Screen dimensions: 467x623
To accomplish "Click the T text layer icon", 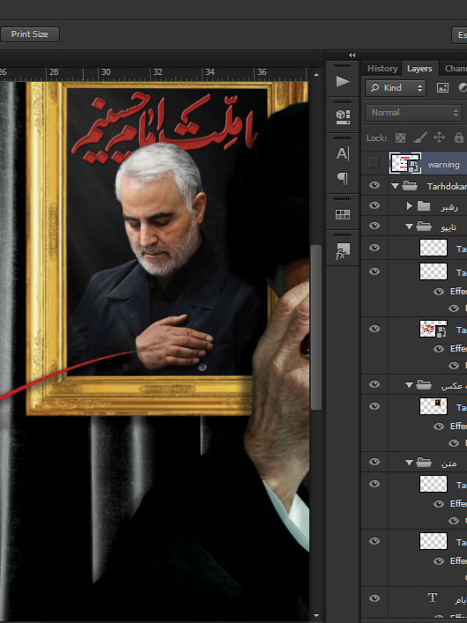I will (x=433, y=597).
